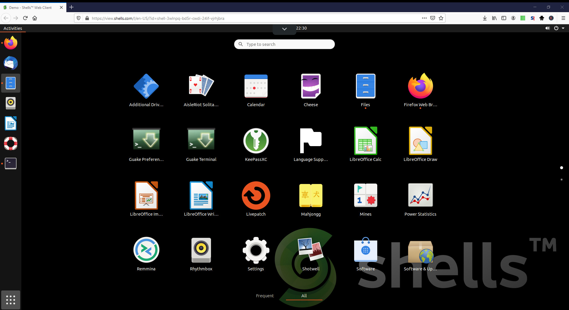Screen dimensions: 569x310
Task: Click the Save to Pocket icon
Action: 433,18
